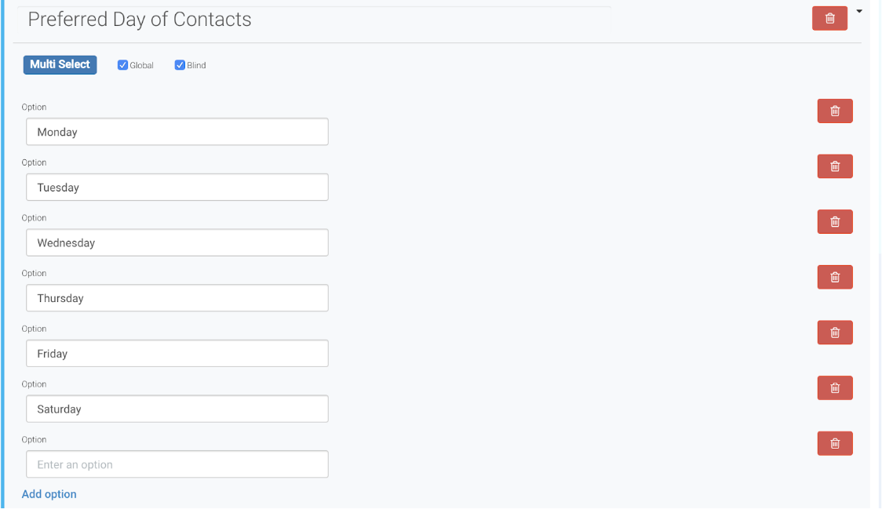882x513 pixels.
Task: Remove the Thursday option
Action: point(835,277)
